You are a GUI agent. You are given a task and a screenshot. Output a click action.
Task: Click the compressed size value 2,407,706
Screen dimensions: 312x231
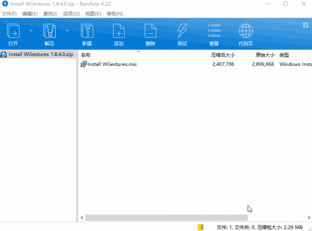223,64
